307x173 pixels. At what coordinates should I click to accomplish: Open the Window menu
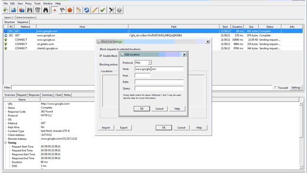pos(48,3)
